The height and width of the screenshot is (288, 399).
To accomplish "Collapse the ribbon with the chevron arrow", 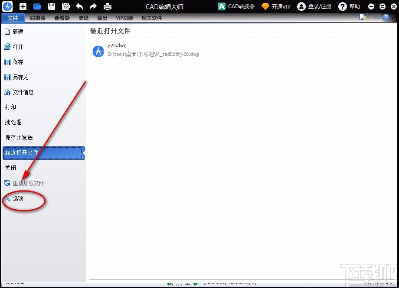I will click(x=377, y=17).
